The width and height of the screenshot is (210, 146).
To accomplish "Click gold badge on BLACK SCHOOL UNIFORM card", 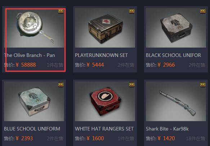I will [x=203, y=11].
